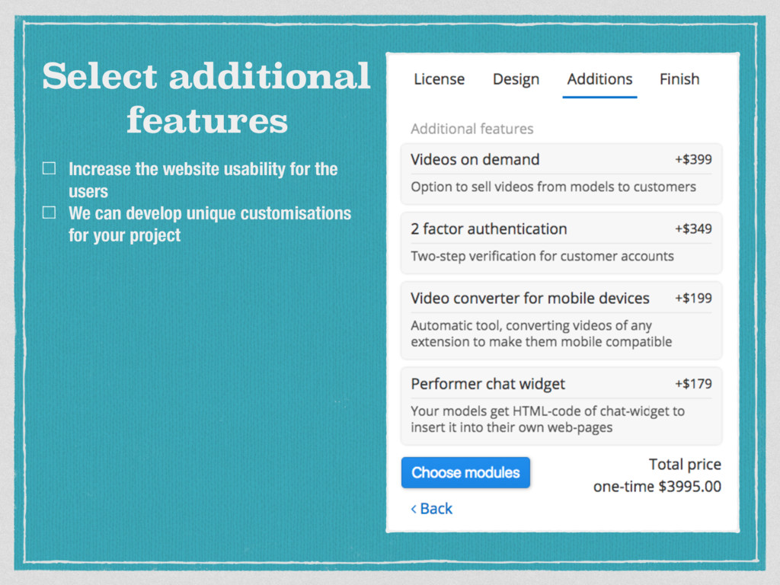Choose Video converter for mobile devices

click(529, 299)
